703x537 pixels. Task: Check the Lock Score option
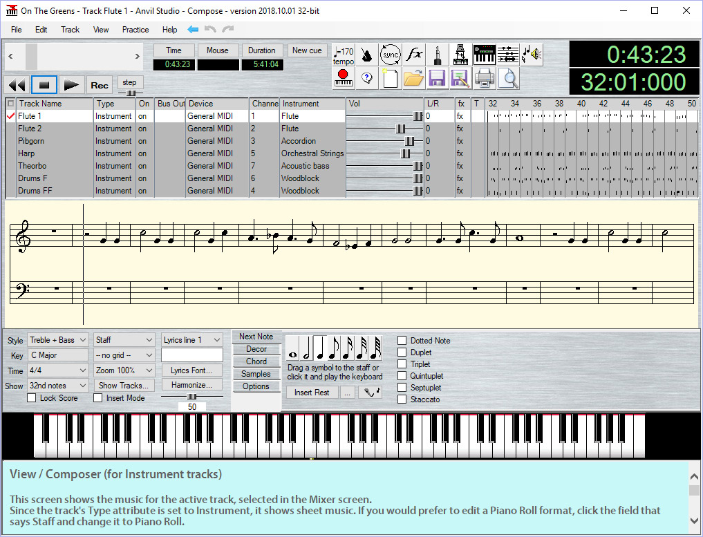coord(32,397)
